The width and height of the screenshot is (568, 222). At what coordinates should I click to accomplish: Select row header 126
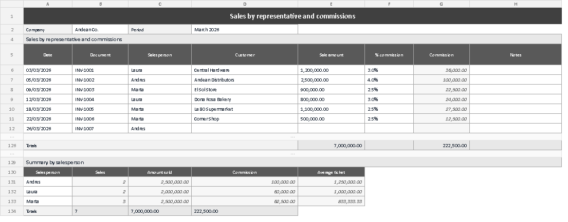point(12,145)
